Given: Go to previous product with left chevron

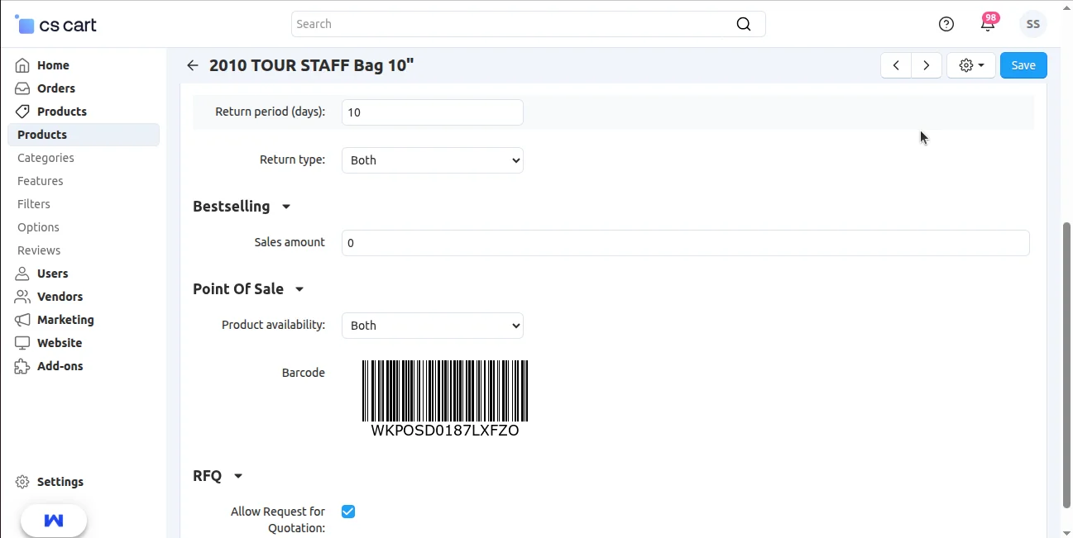Looking at the screenshot, I should click(x=896, y=65).
